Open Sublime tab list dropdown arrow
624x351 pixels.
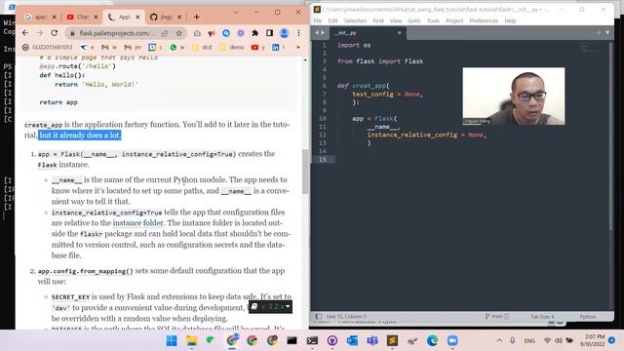point(607,33)
